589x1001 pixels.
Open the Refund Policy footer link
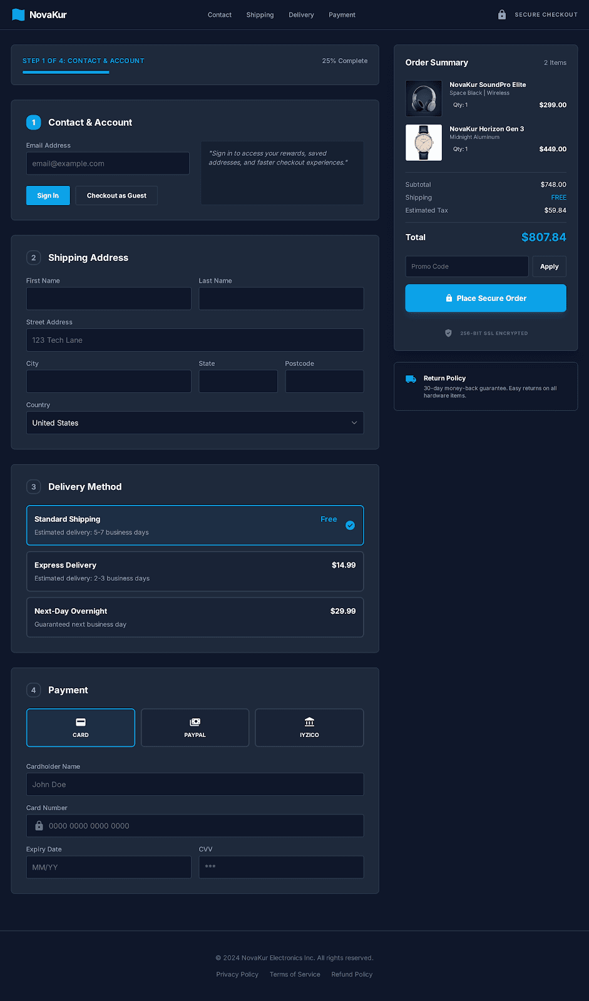[352, 975]
